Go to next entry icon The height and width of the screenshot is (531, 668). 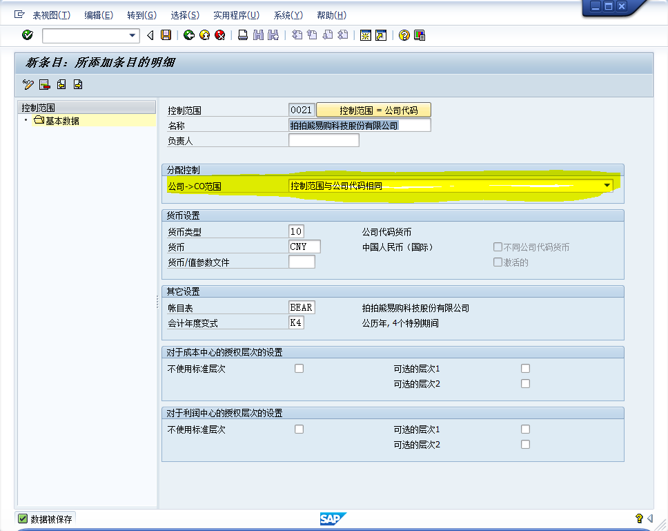click(x=78, y=84)
